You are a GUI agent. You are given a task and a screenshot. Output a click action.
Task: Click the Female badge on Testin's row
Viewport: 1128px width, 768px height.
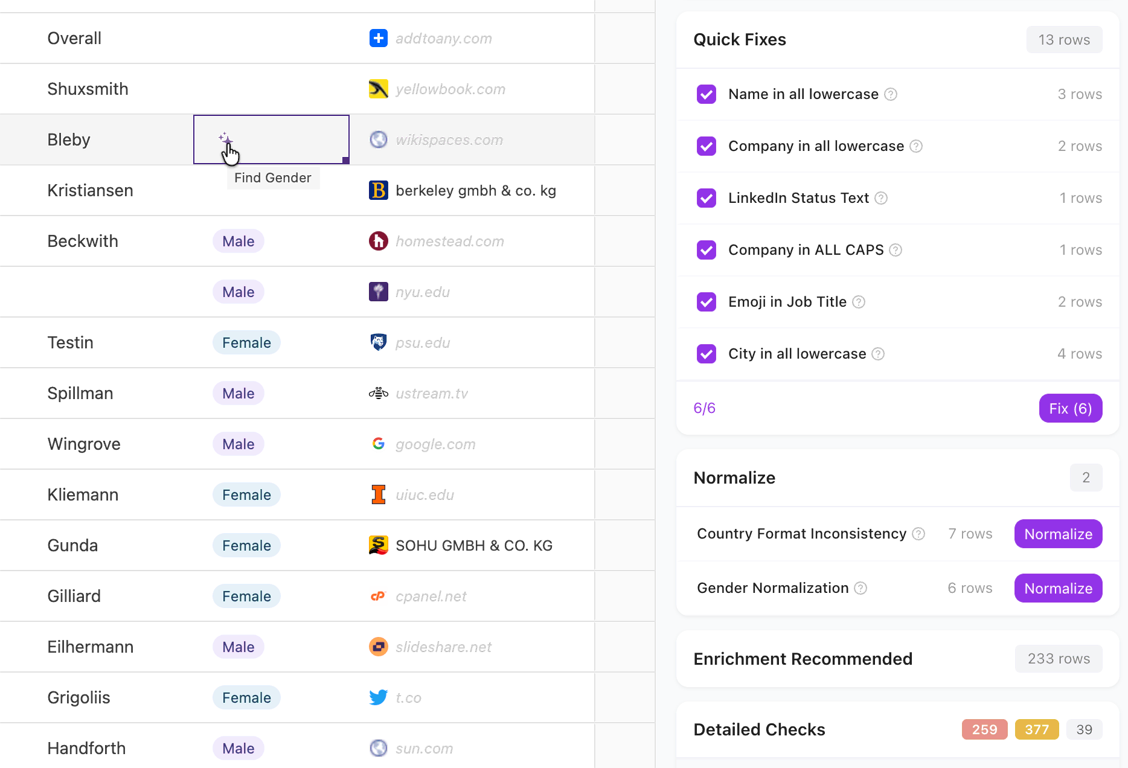246,342
